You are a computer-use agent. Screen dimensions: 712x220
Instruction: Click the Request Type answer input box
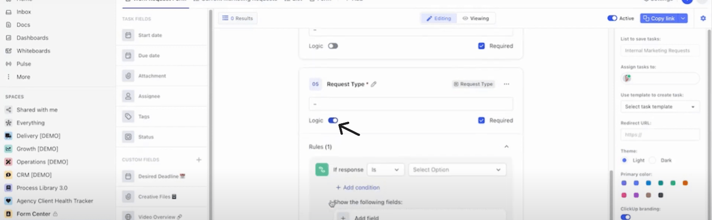(x=411, y=104)
